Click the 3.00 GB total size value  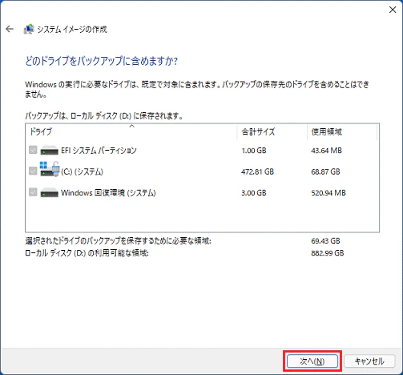(254, 192)
